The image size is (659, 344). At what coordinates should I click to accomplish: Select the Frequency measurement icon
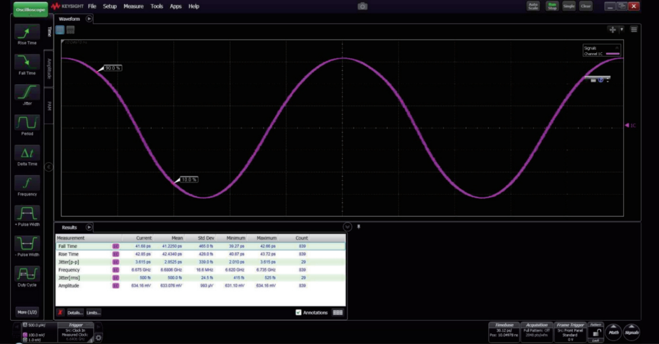[x=27, y=183]
